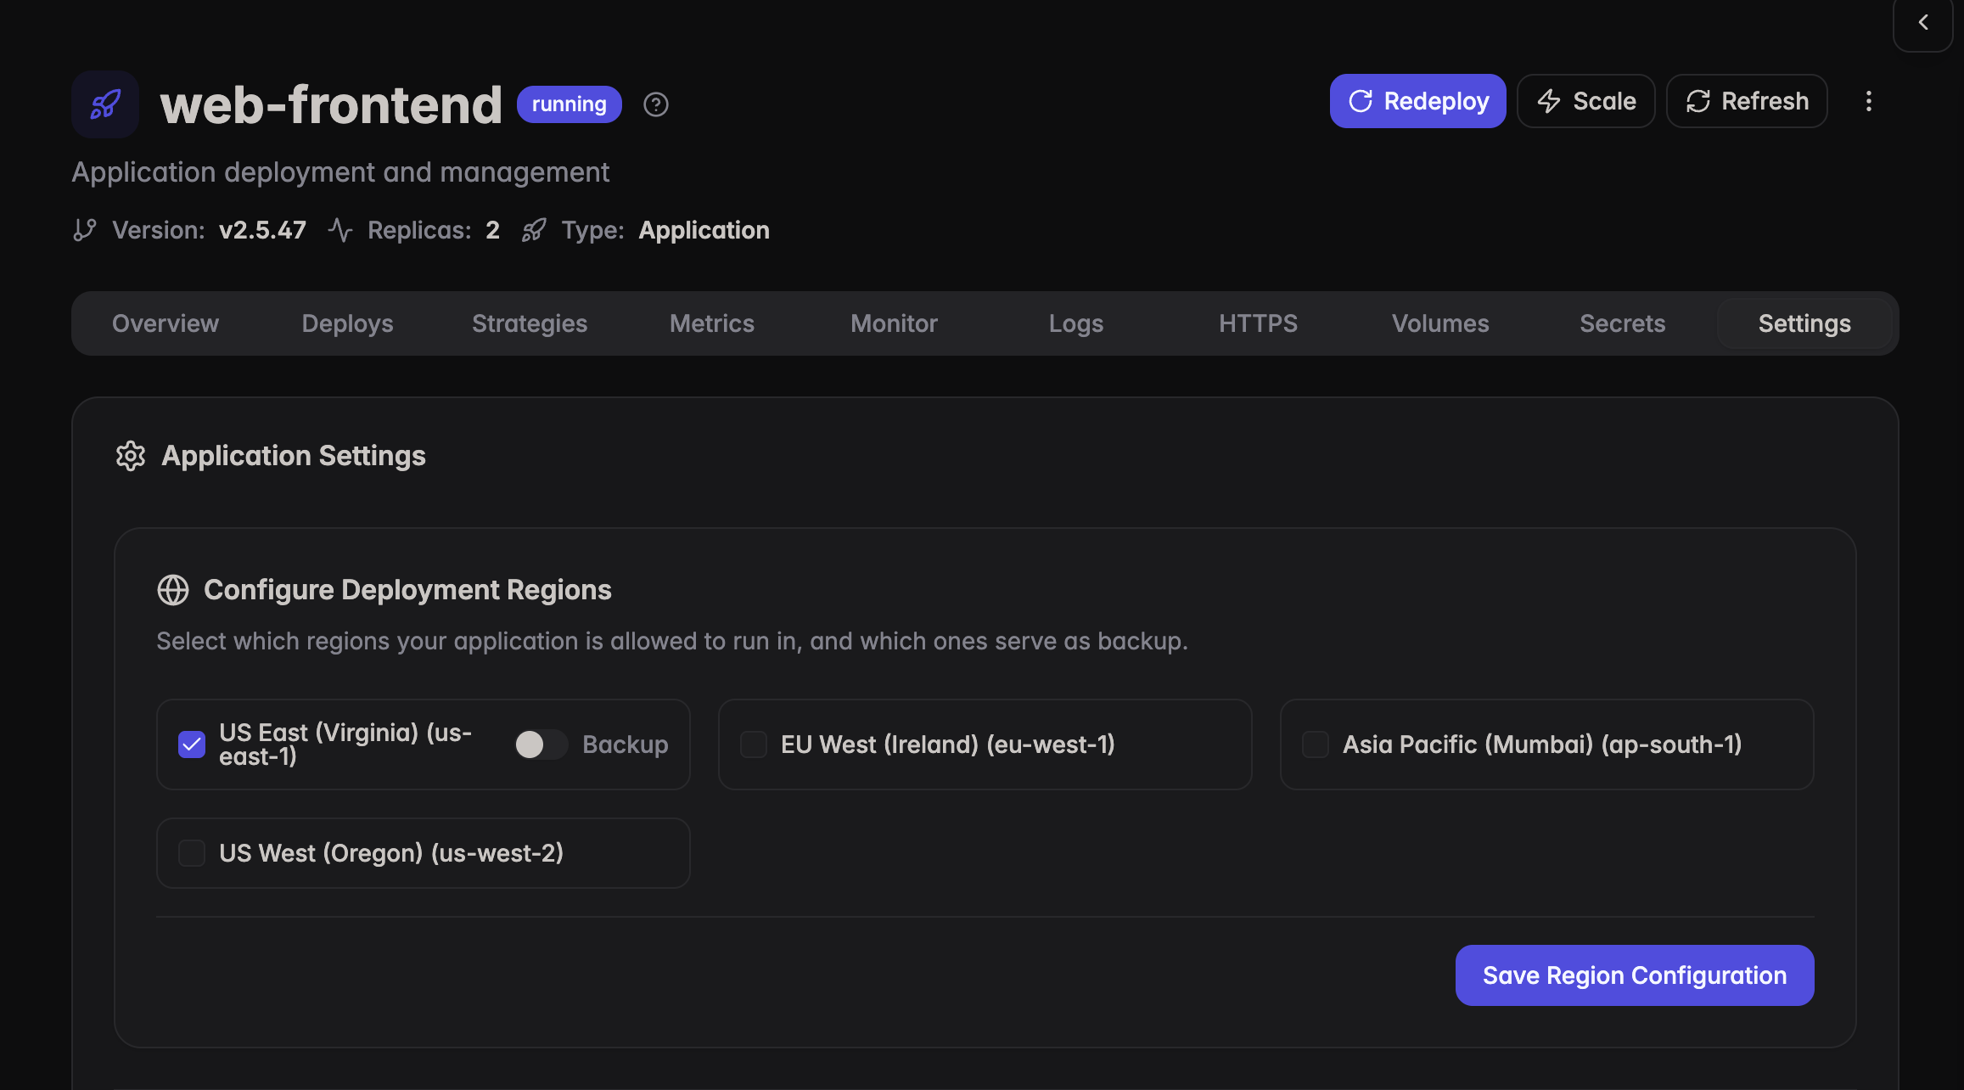
Task: Click the version value v2.5.47
Action: (263, 230)
